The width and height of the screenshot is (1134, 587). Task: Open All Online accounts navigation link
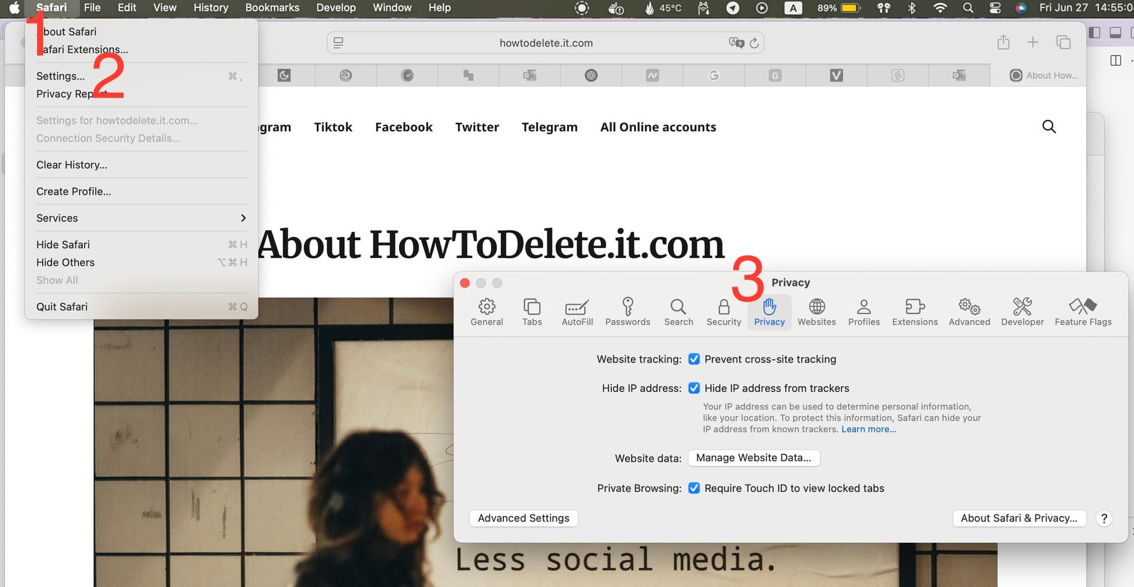pos(658,127)
